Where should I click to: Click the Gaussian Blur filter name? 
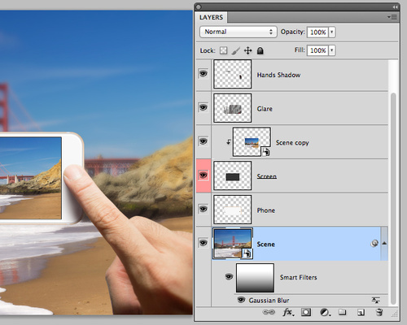(x=269, y=301)
